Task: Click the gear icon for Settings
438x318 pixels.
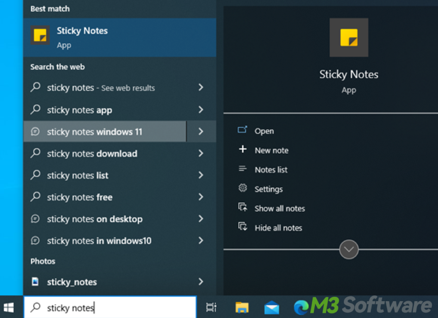Action: pyautogui.click(x=243, y=188)
